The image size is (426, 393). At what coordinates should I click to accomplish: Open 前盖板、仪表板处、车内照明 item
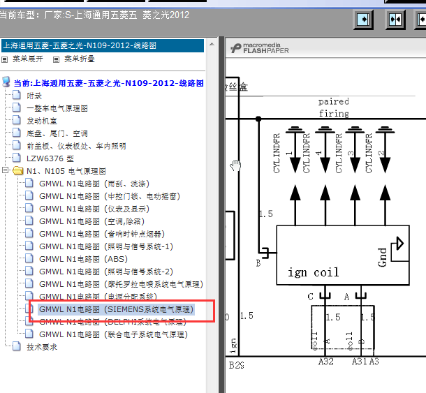click(76, 146)
